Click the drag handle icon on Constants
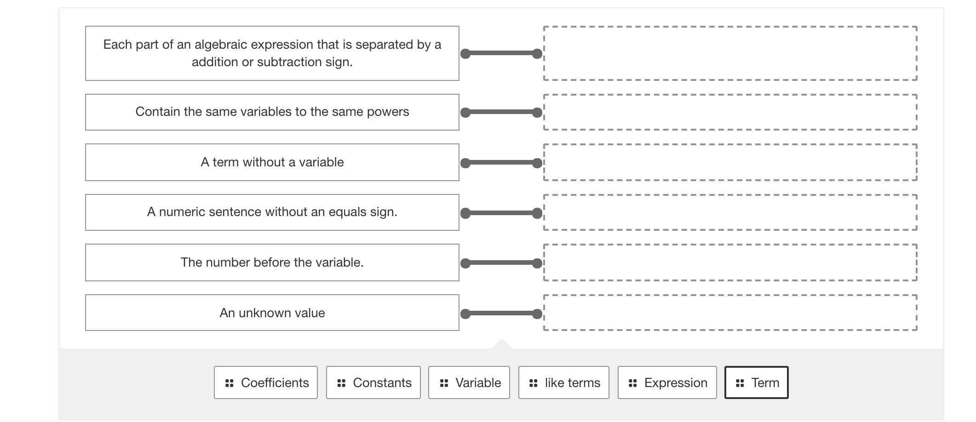Image resolution: width=976 pixels, height=422 pixels. (x=341, y=383)
